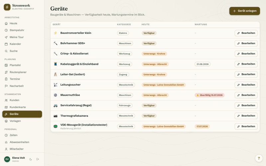Screen dimensions: 266x166
Task: Edit the VDE-Messgerät row
Action: tap(246, 126)
